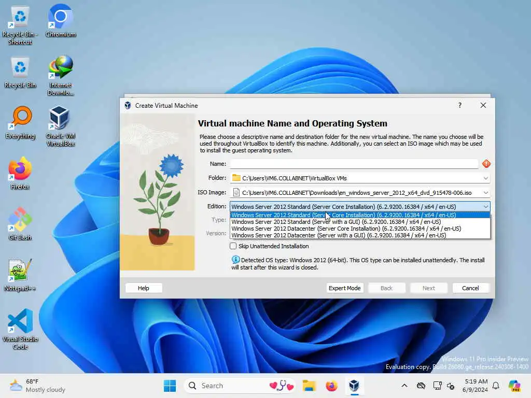Open the Recycle Bin - Shortcut desktop icon
Image resolution: width=531 pixels, height=398 pixels.
click(20, 25)
